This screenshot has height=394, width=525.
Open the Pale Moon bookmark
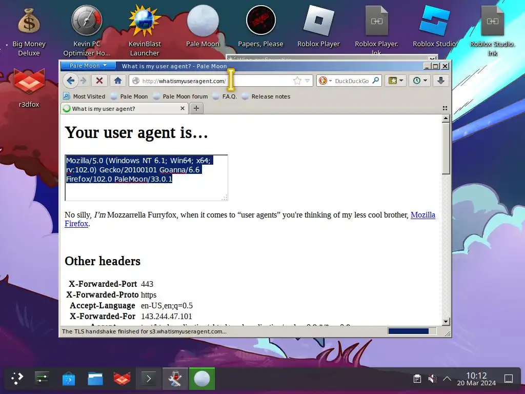129,96
